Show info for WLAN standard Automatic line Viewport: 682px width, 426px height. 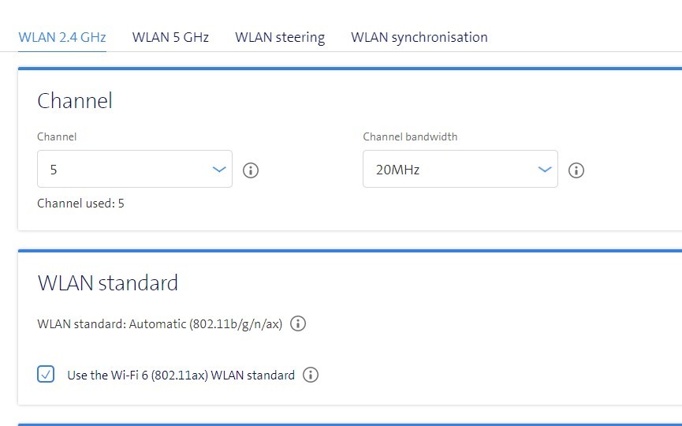coord(298,323)
